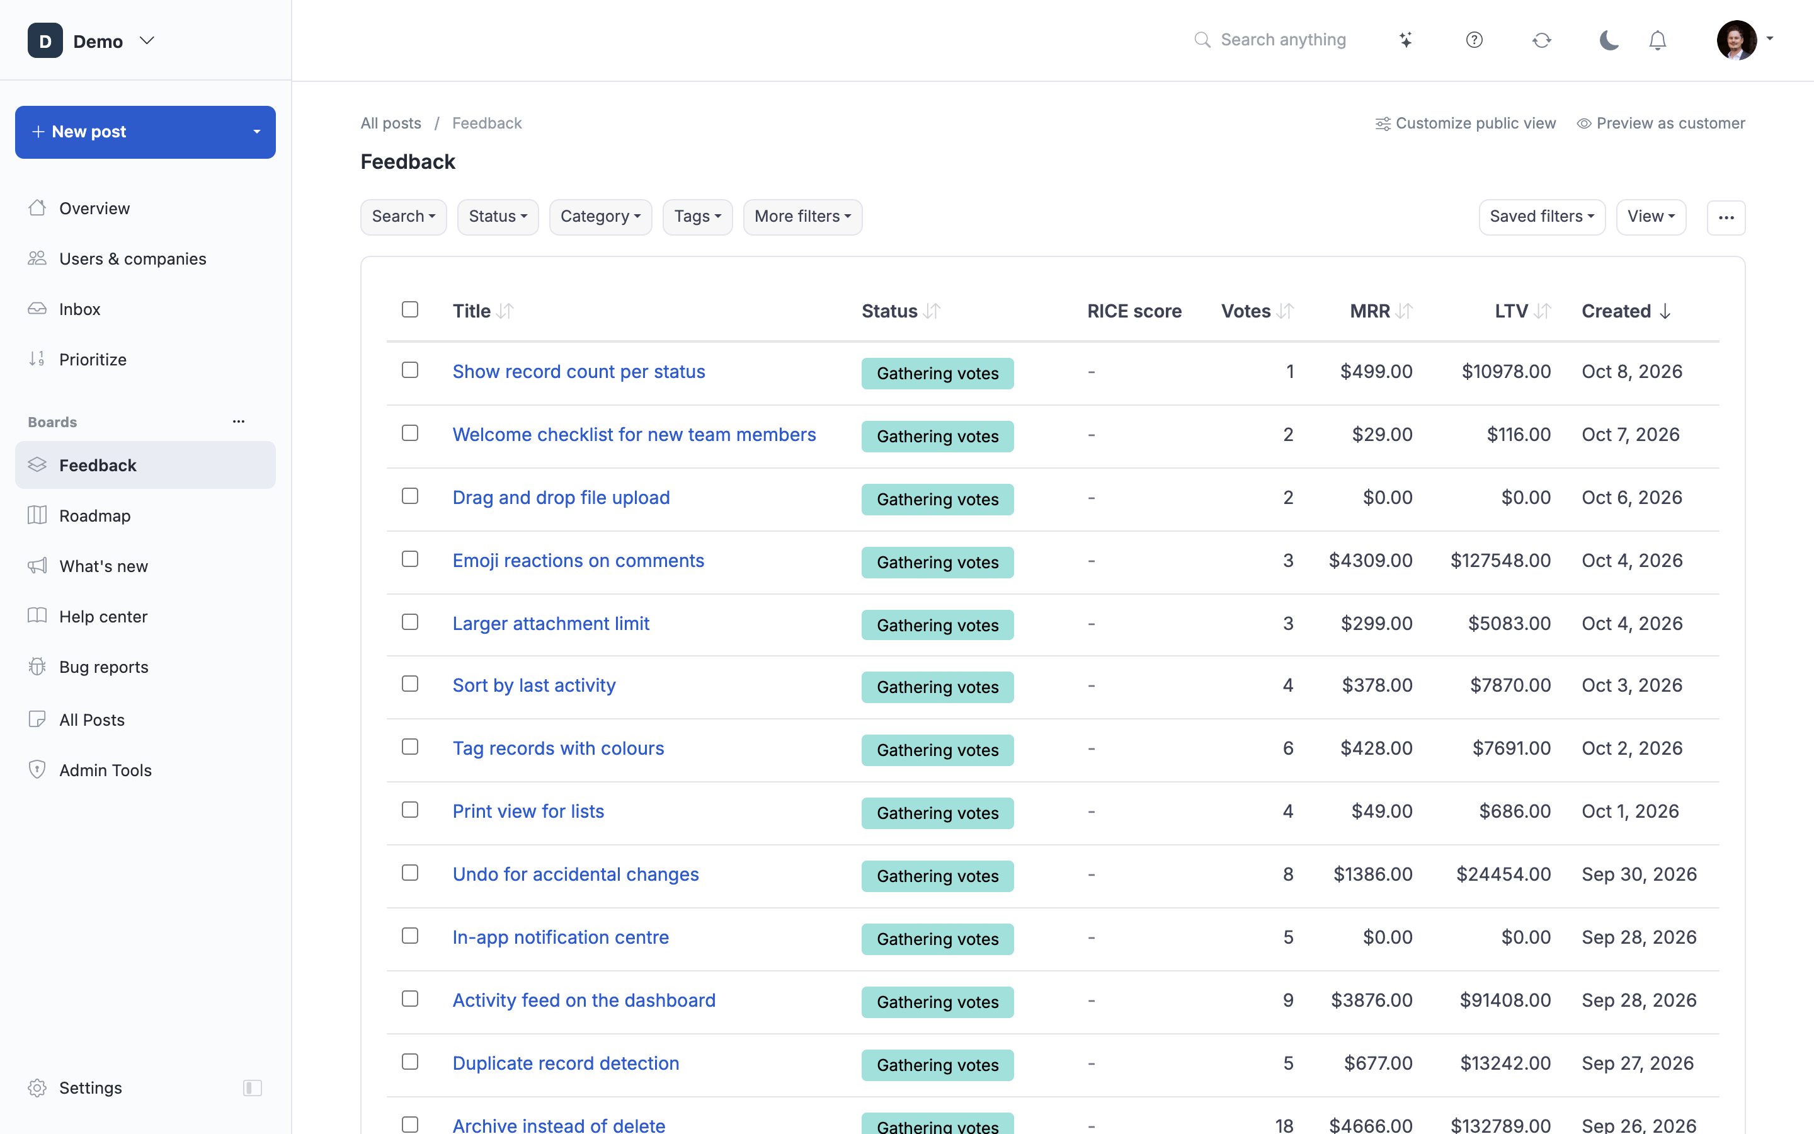Check the Print view for lists row
The height and width of the screenshot is (1134, 1814).
tap(410, 810)
